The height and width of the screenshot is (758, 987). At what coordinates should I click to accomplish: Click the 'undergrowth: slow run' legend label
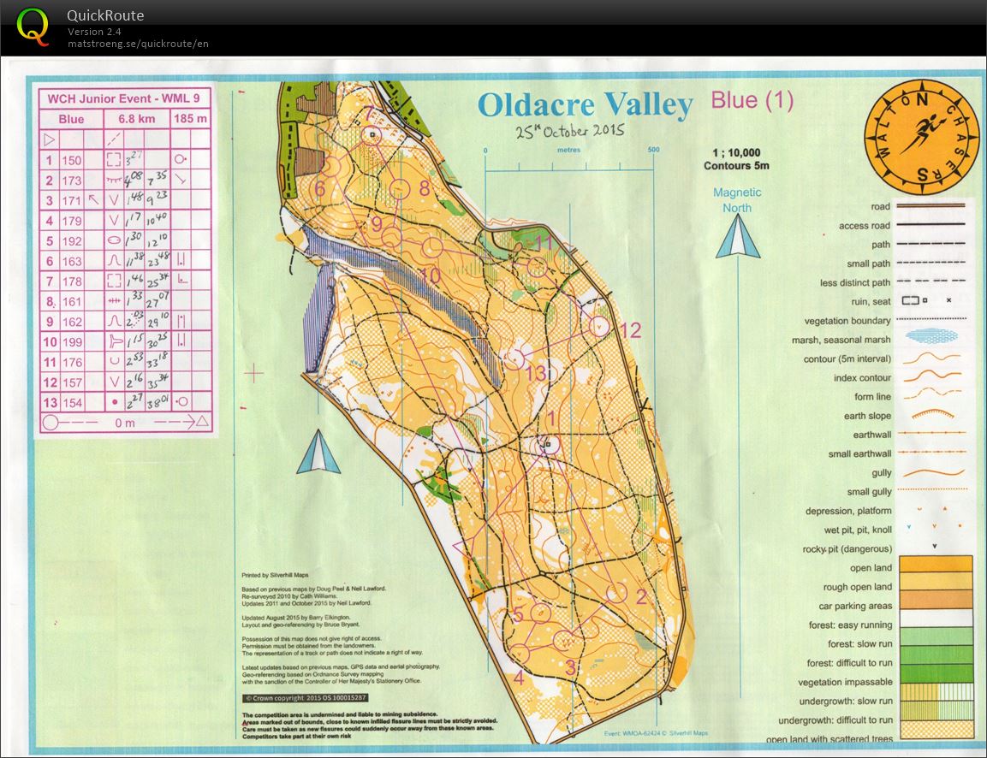point(846,701)
